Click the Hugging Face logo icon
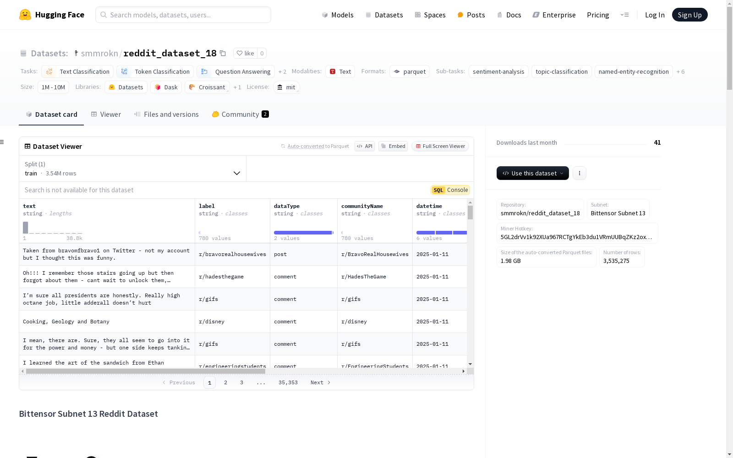Viewport: 733px width, 458px height. pyautogui.click(x=25, y=15)
